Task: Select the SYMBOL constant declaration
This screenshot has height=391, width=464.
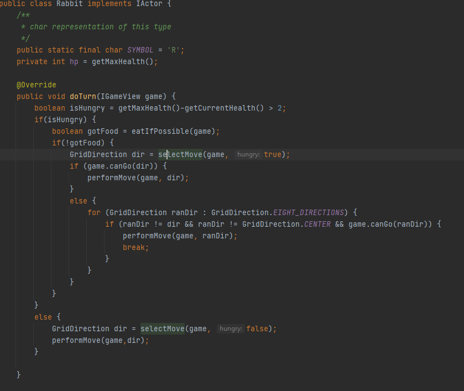Action: [140, 50]
